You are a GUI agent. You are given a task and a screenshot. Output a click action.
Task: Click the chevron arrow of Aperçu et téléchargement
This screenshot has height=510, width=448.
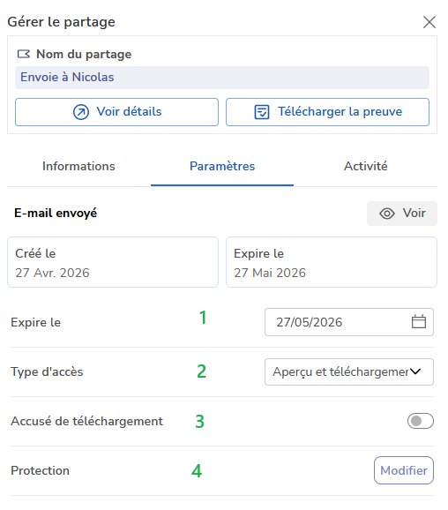point(415,371)
